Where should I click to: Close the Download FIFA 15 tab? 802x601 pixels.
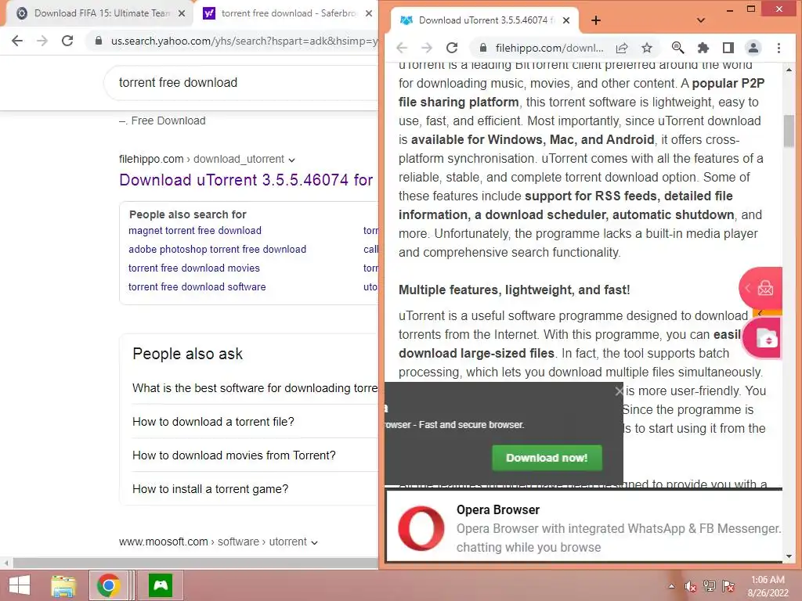(182, 14)
